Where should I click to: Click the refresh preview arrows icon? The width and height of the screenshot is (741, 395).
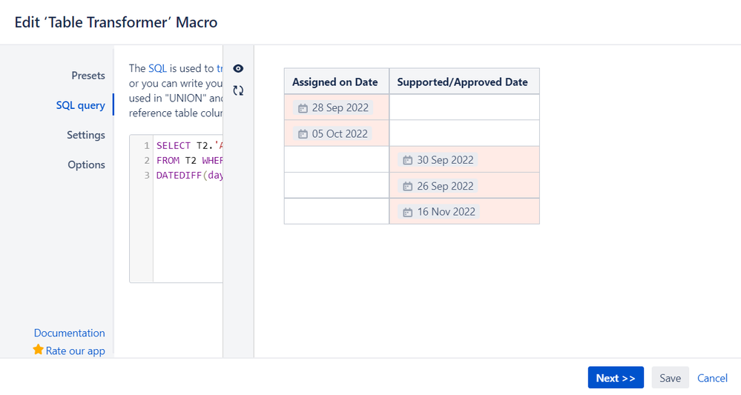click(238, 90)
